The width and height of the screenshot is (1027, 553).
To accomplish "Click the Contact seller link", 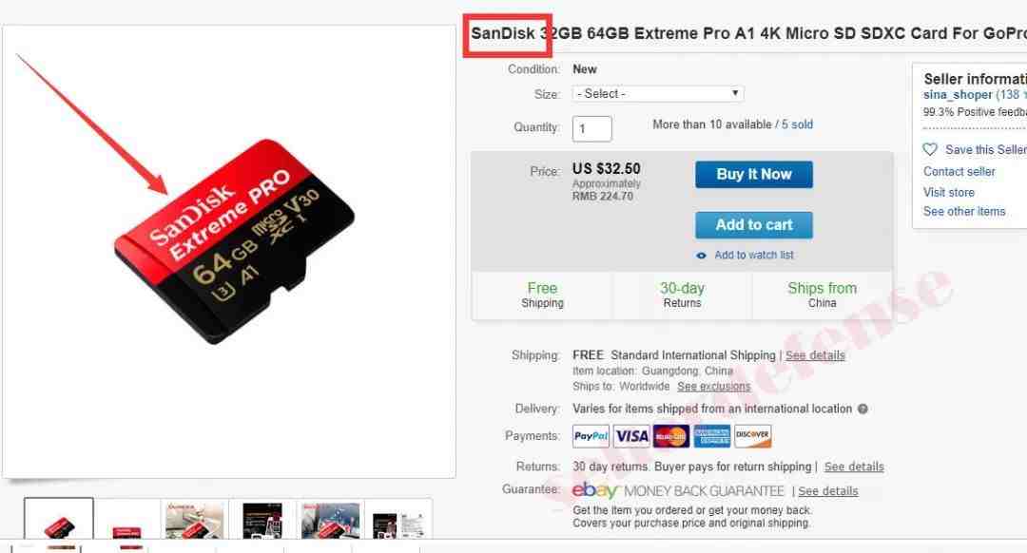I will (x=959, y=171).
